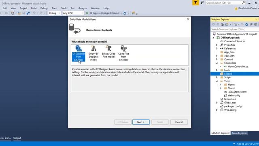
Task: Select Web.config under Views folder
Action: (234, 96)
